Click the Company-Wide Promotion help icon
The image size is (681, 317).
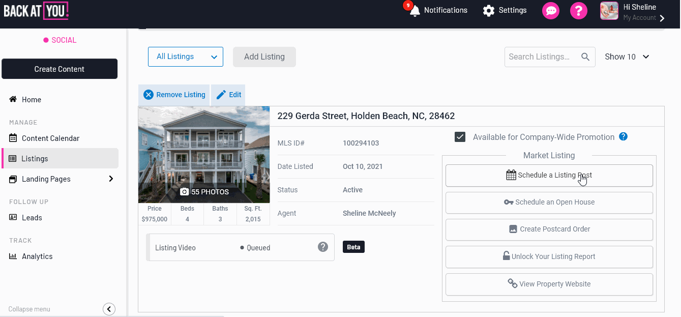click(624, 136)
